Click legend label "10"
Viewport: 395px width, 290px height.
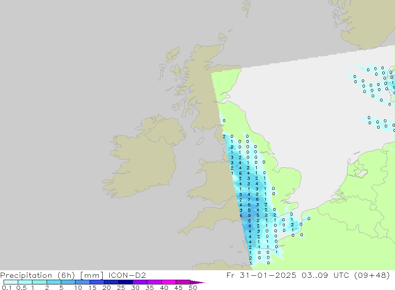pos(78,288)
